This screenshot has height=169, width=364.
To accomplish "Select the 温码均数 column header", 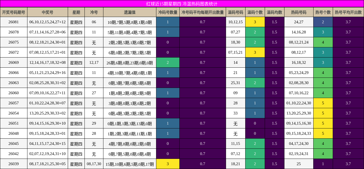I will coord(275,12).
